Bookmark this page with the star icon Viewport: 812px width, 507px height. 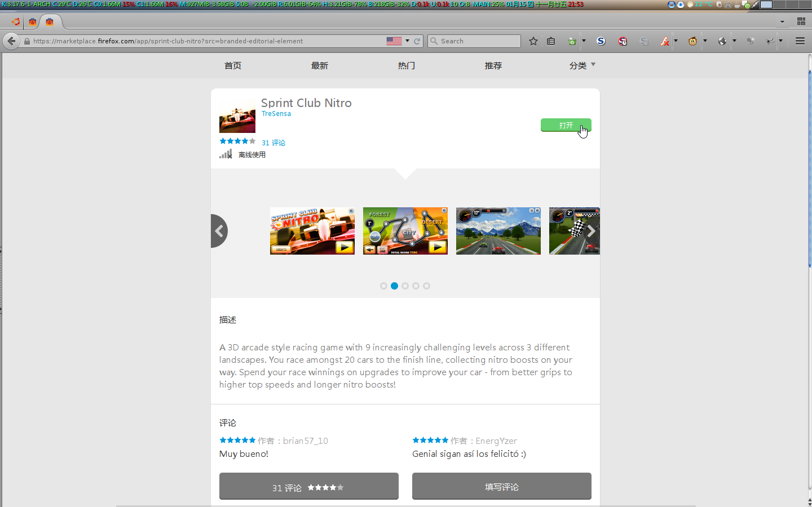(533, 41)
